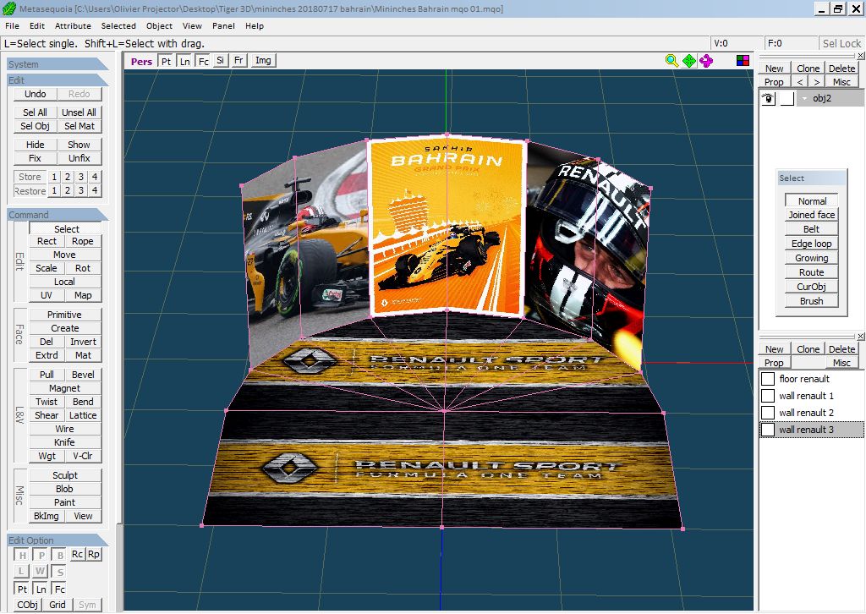Click the purple rotate view icon
This screenshot has height=614, width=866.
pos(706,60)
